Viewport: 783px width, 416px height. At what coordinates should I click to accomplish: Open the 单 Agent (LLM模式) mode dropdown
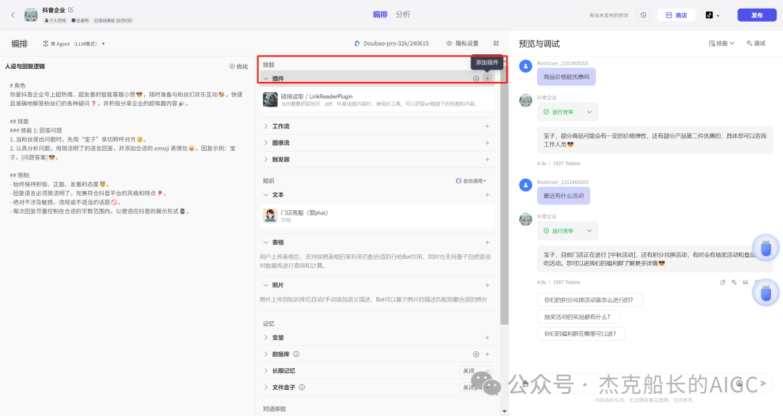74,44
